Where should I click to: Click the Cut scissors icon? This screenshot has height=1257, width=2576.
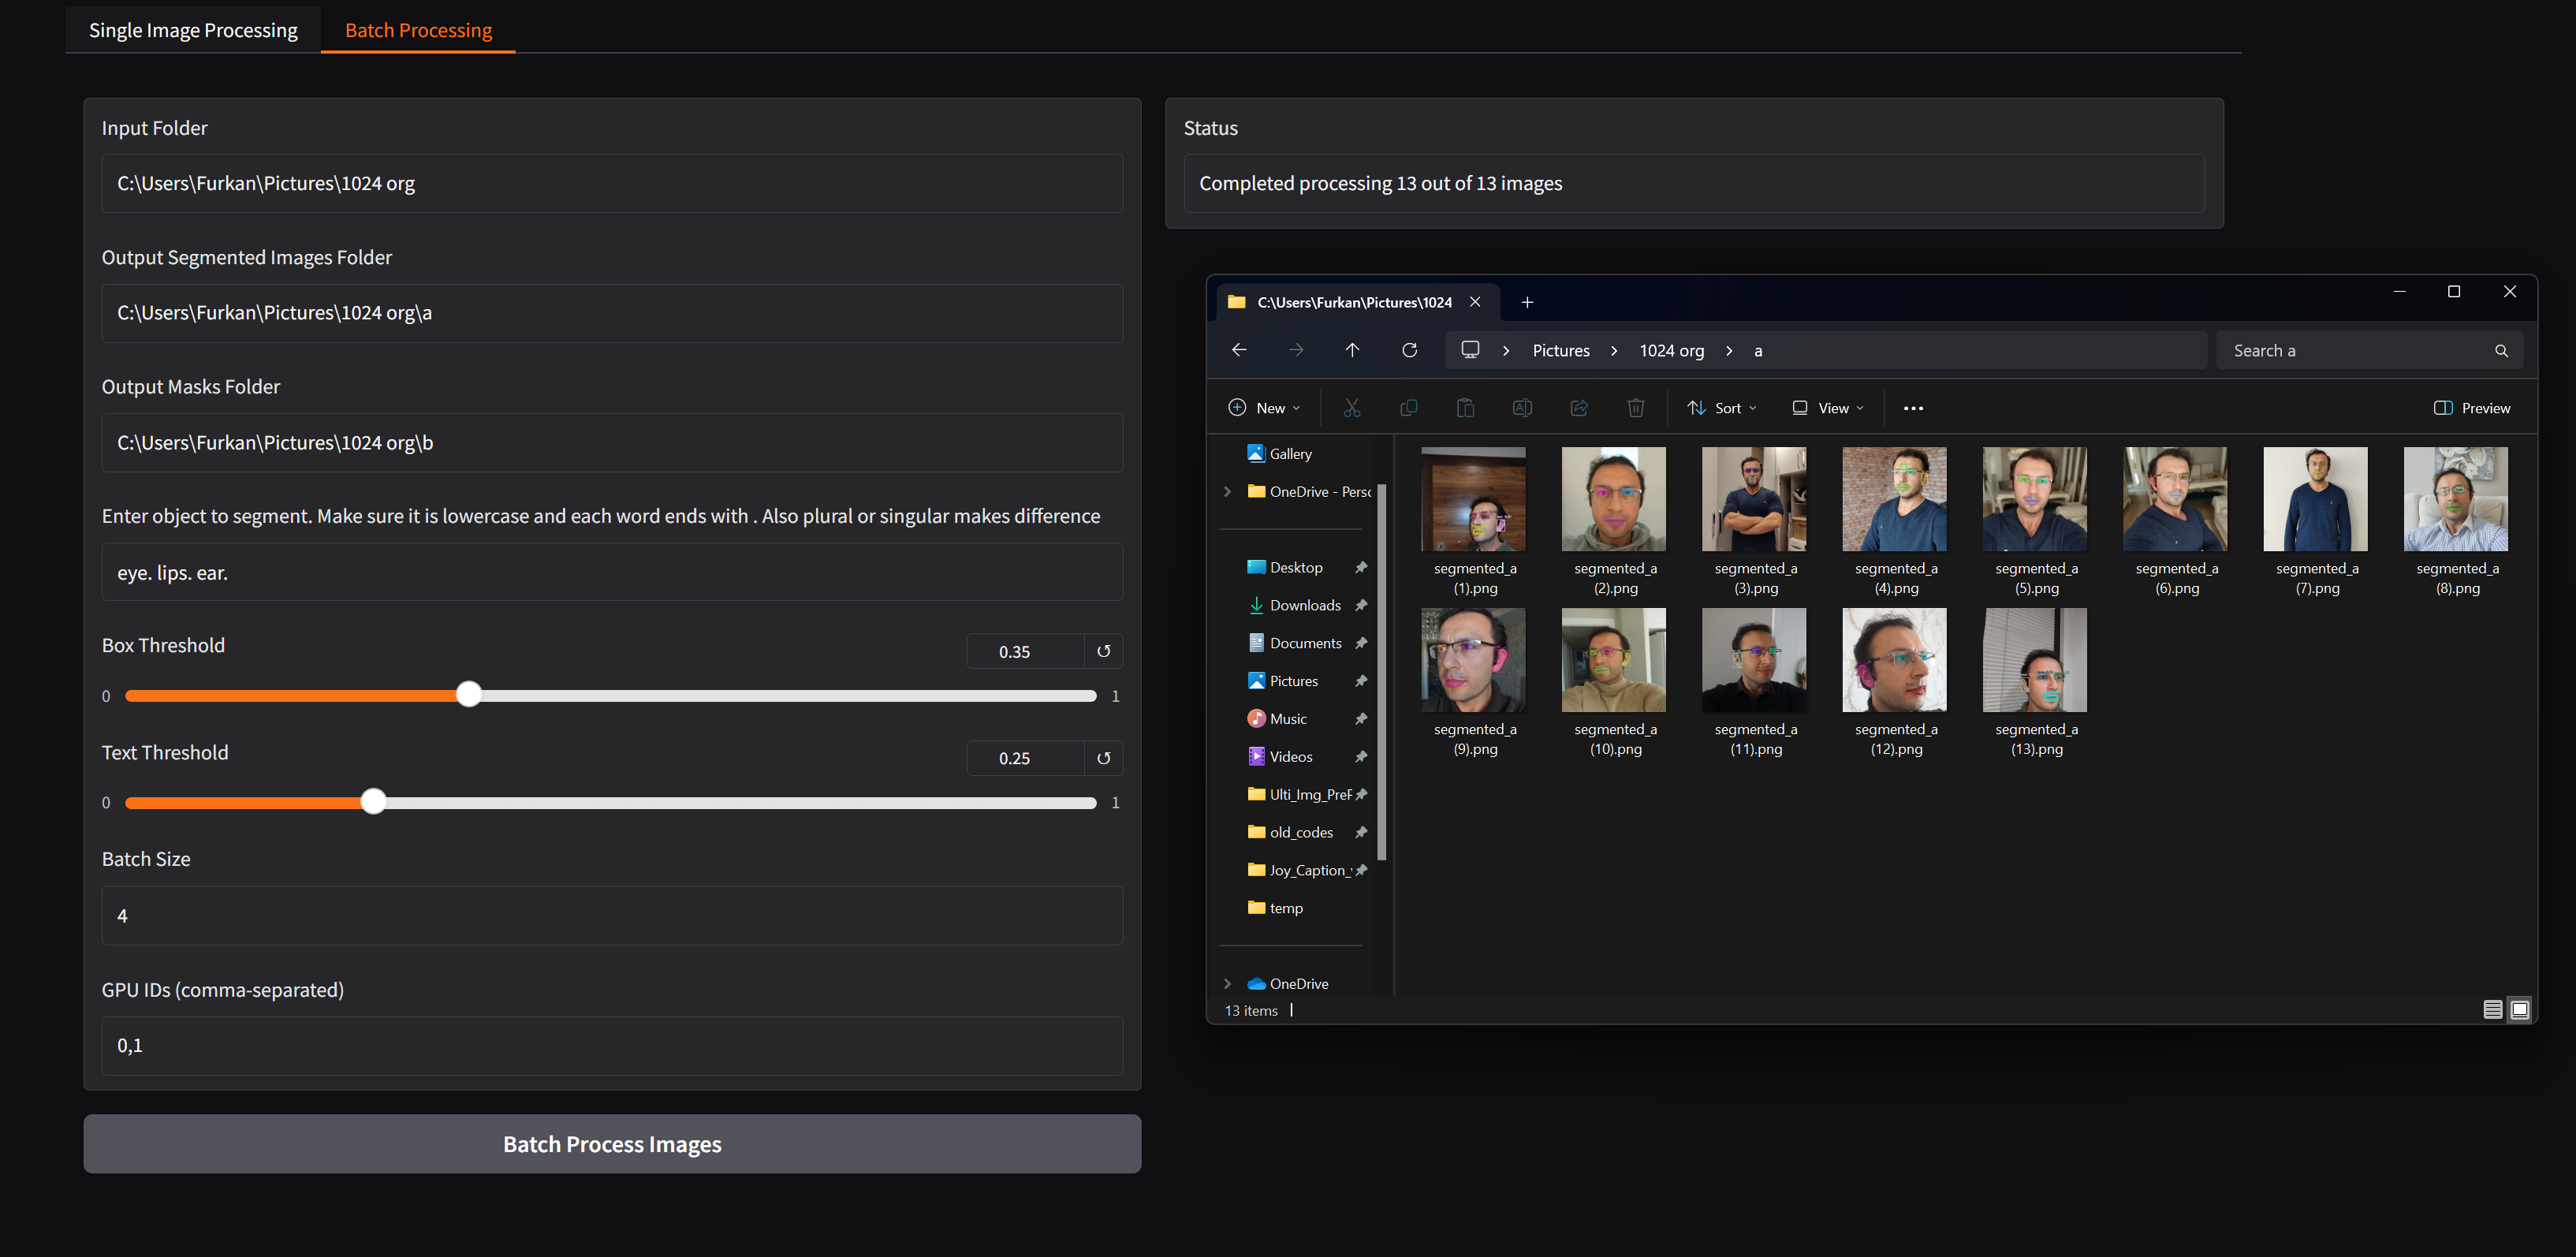[1352, 408]
